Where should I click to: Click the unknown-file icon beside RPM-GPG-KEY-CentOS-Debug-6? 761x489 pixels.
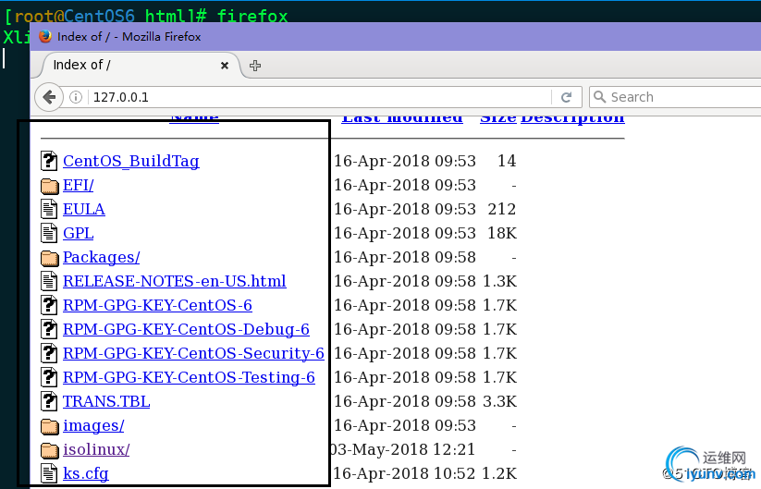pos(49,329)
